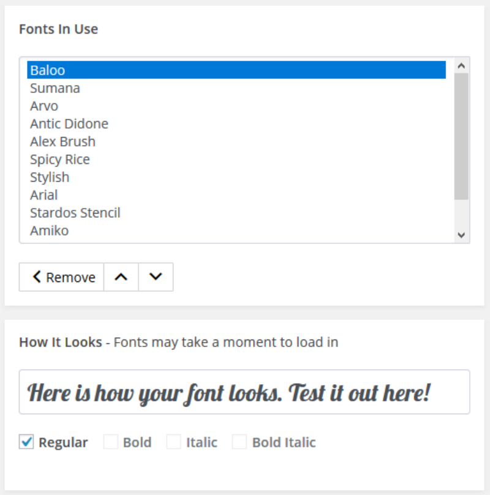The width and height of the screenshot is (490, 495).
Task: Select the Sumana font in the list
Action: [x=55, y=88]
